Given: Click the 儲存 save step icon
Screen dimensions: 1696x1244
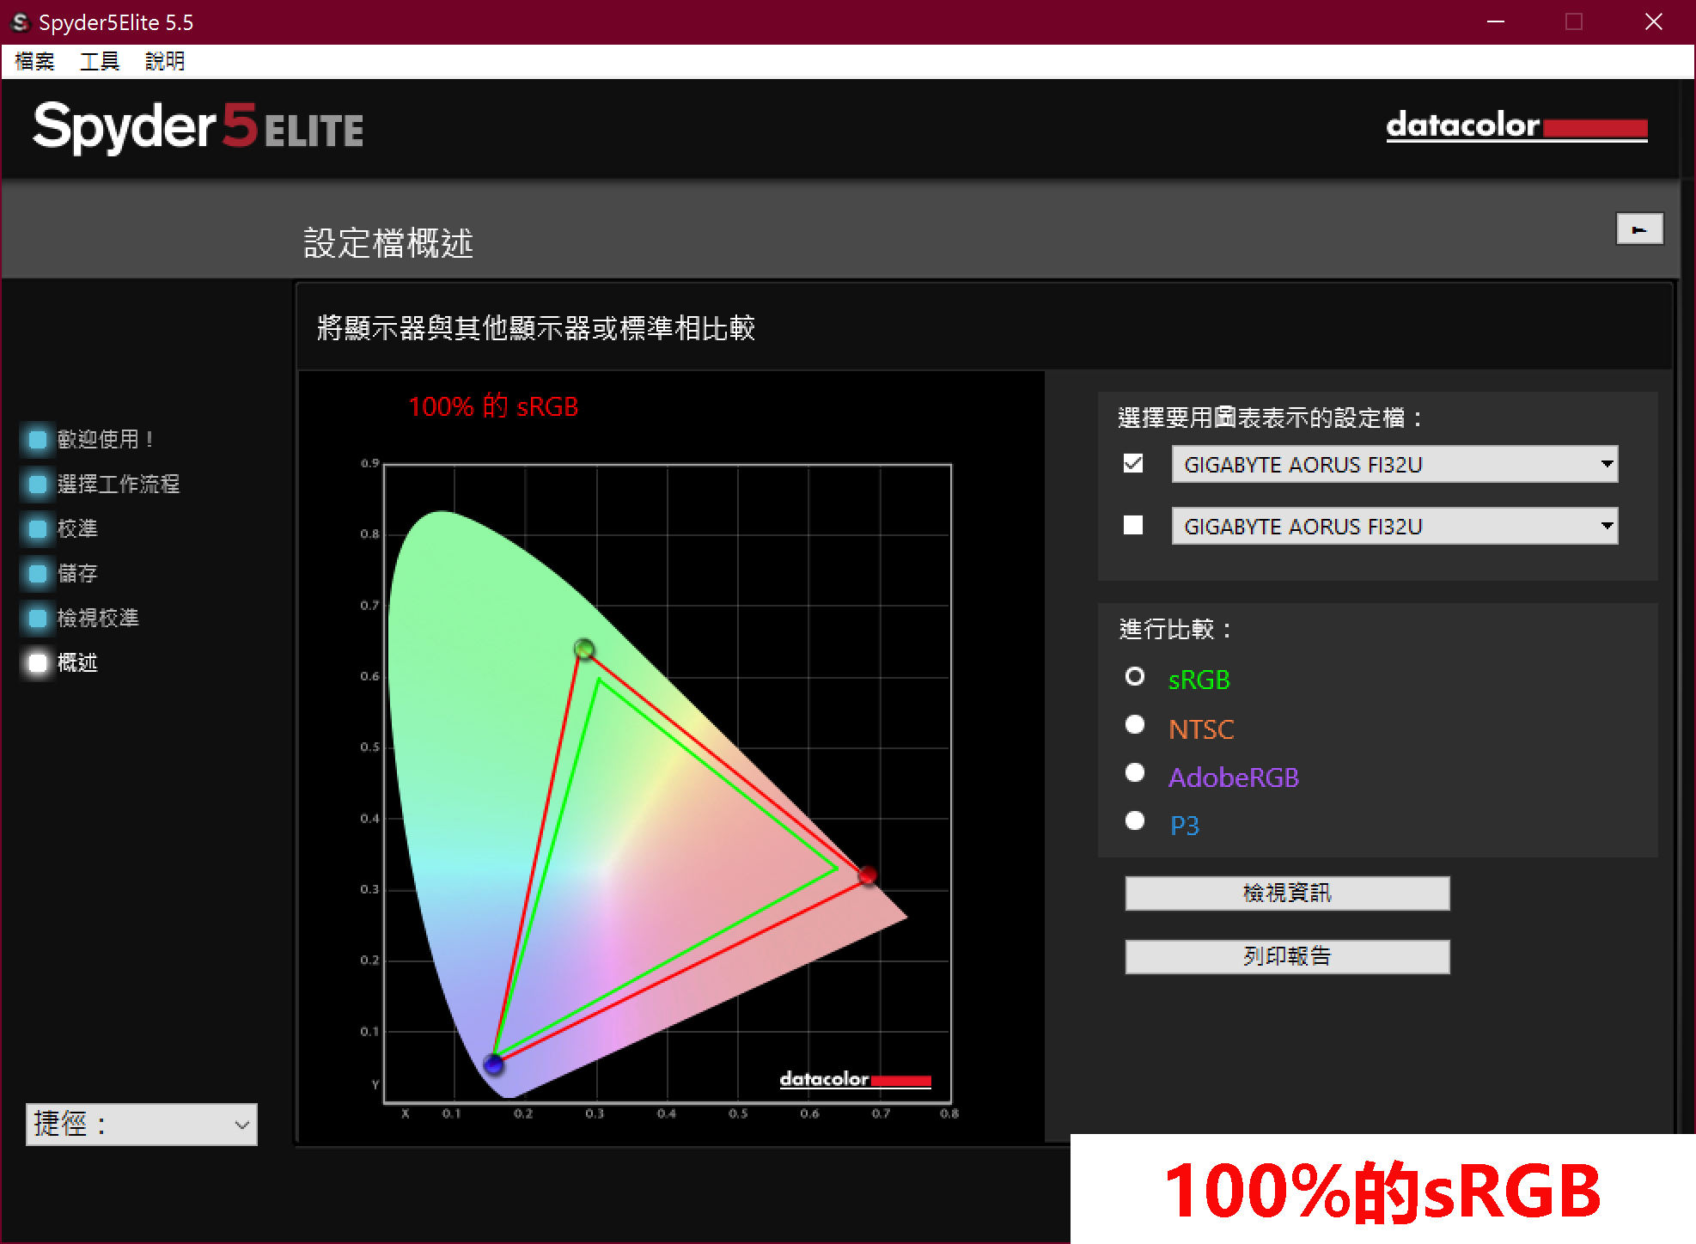Looking at the screenshot, I should tap(37, 573).
